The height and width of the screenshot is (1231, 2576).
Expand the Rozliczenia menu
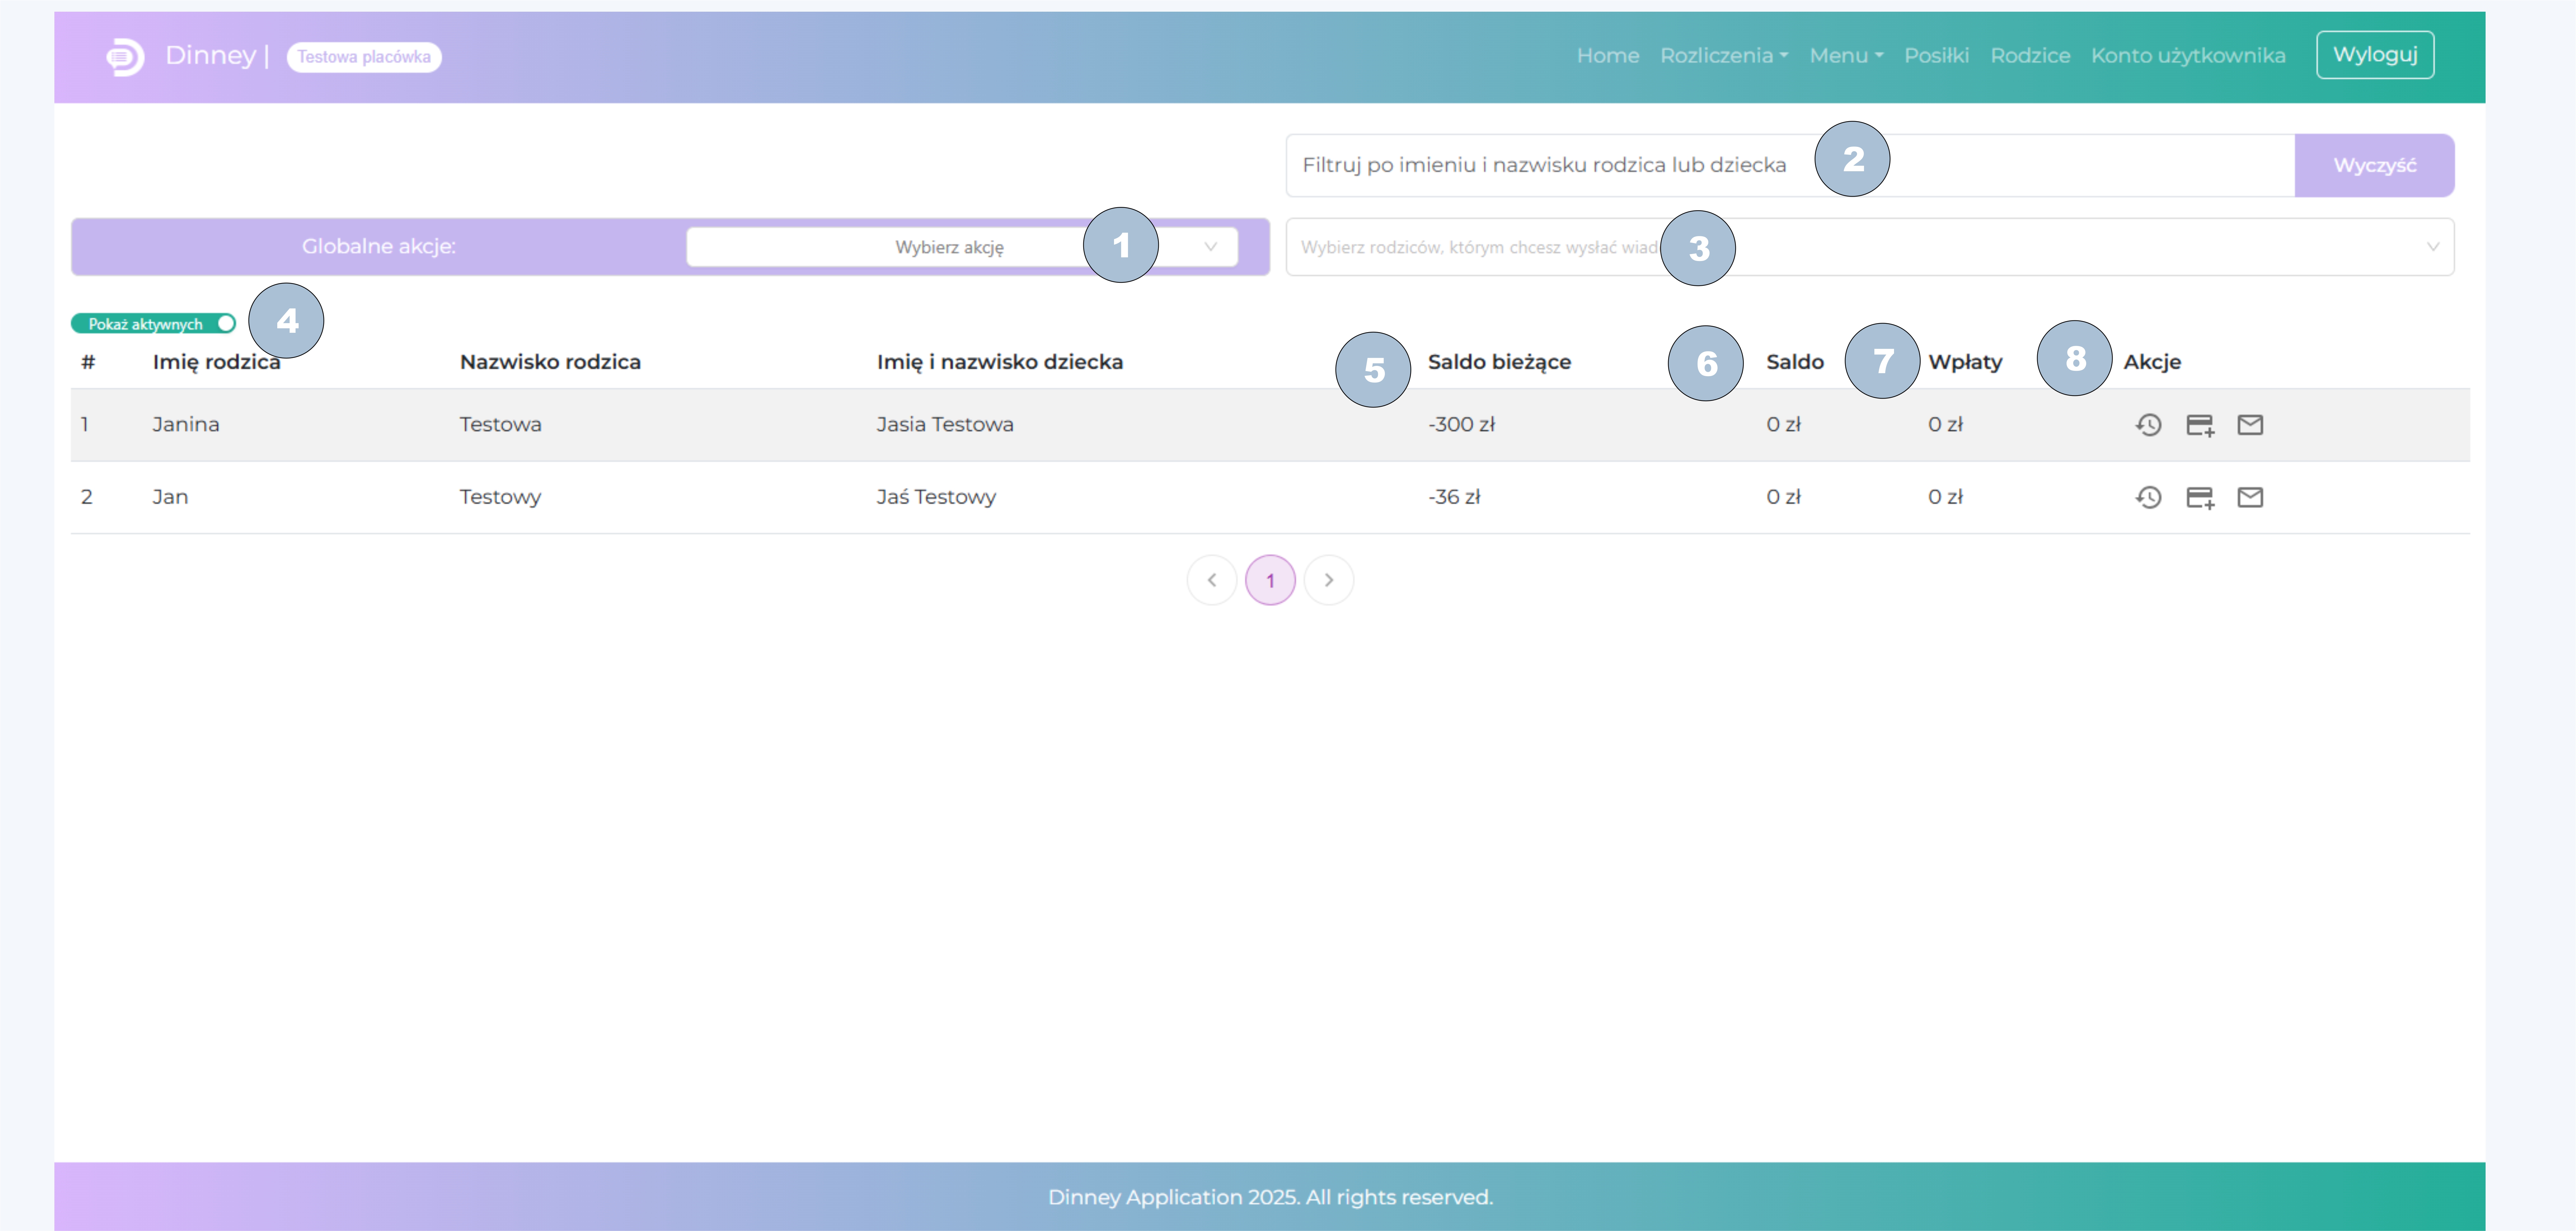coord(1723,55)
